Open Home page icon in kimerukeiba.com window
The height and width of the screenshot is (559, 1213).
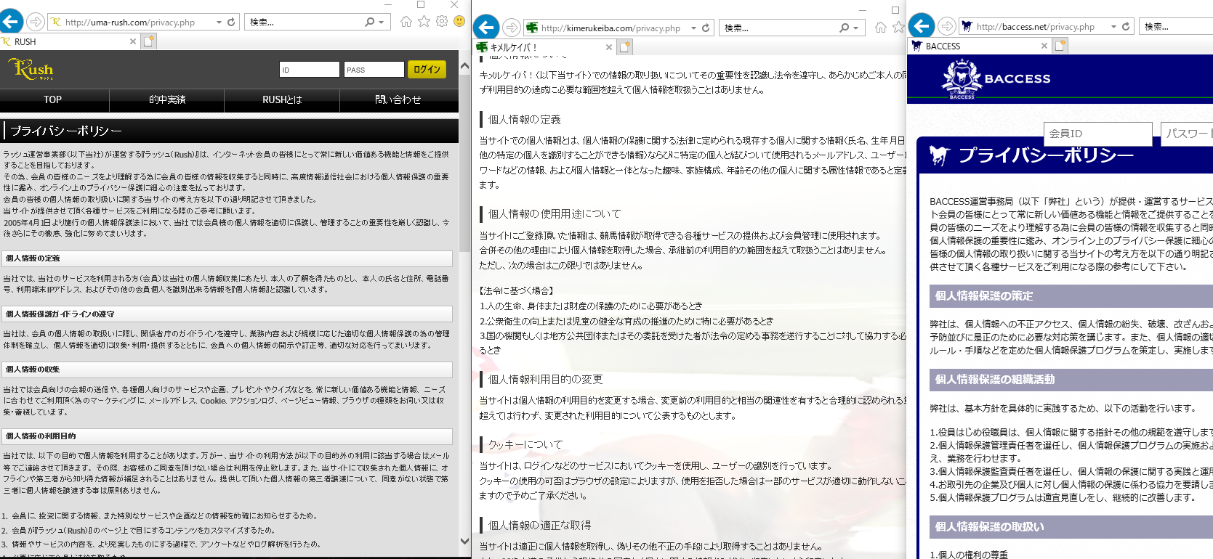(x=881, y=28)
